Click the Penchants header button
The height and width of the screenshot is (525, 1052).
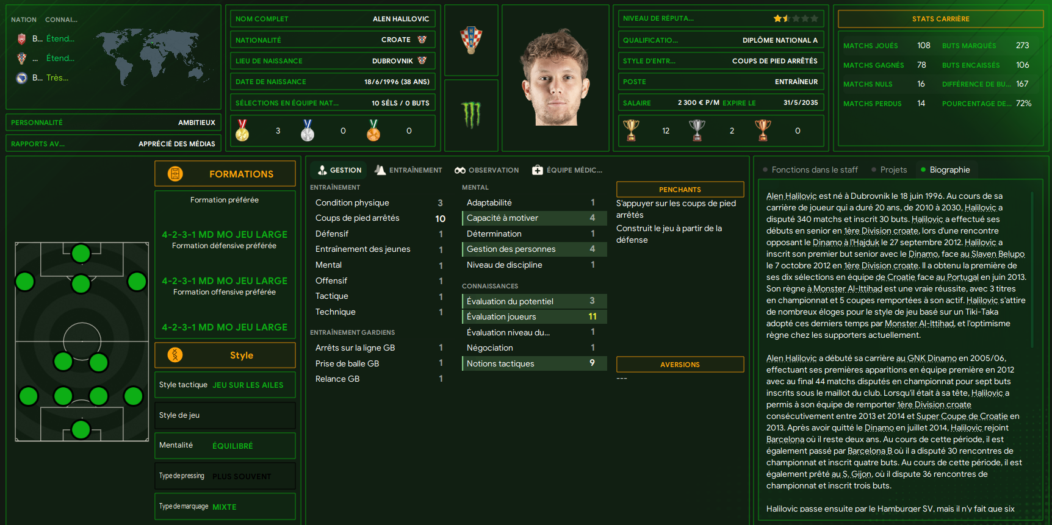[x=680, y=189]
